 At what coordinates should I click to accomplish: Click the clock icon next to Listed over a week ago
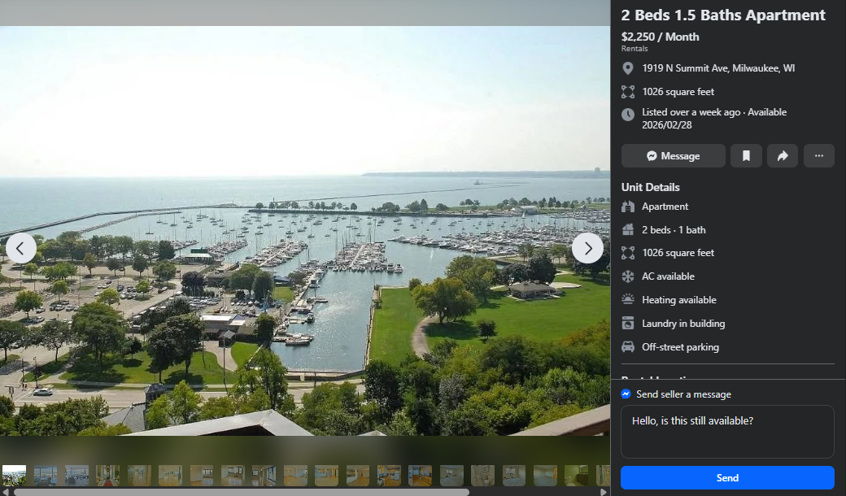(x=628, y=115)
